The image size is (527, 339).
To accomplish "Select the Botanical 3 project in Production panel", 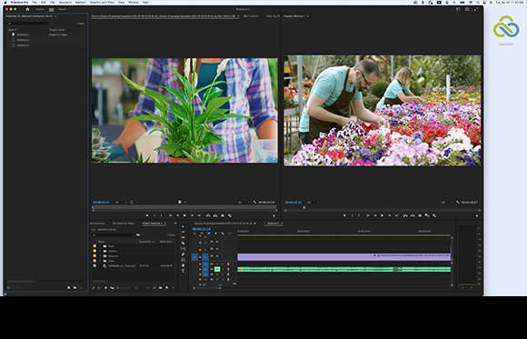I will click(x=23, y=45).
